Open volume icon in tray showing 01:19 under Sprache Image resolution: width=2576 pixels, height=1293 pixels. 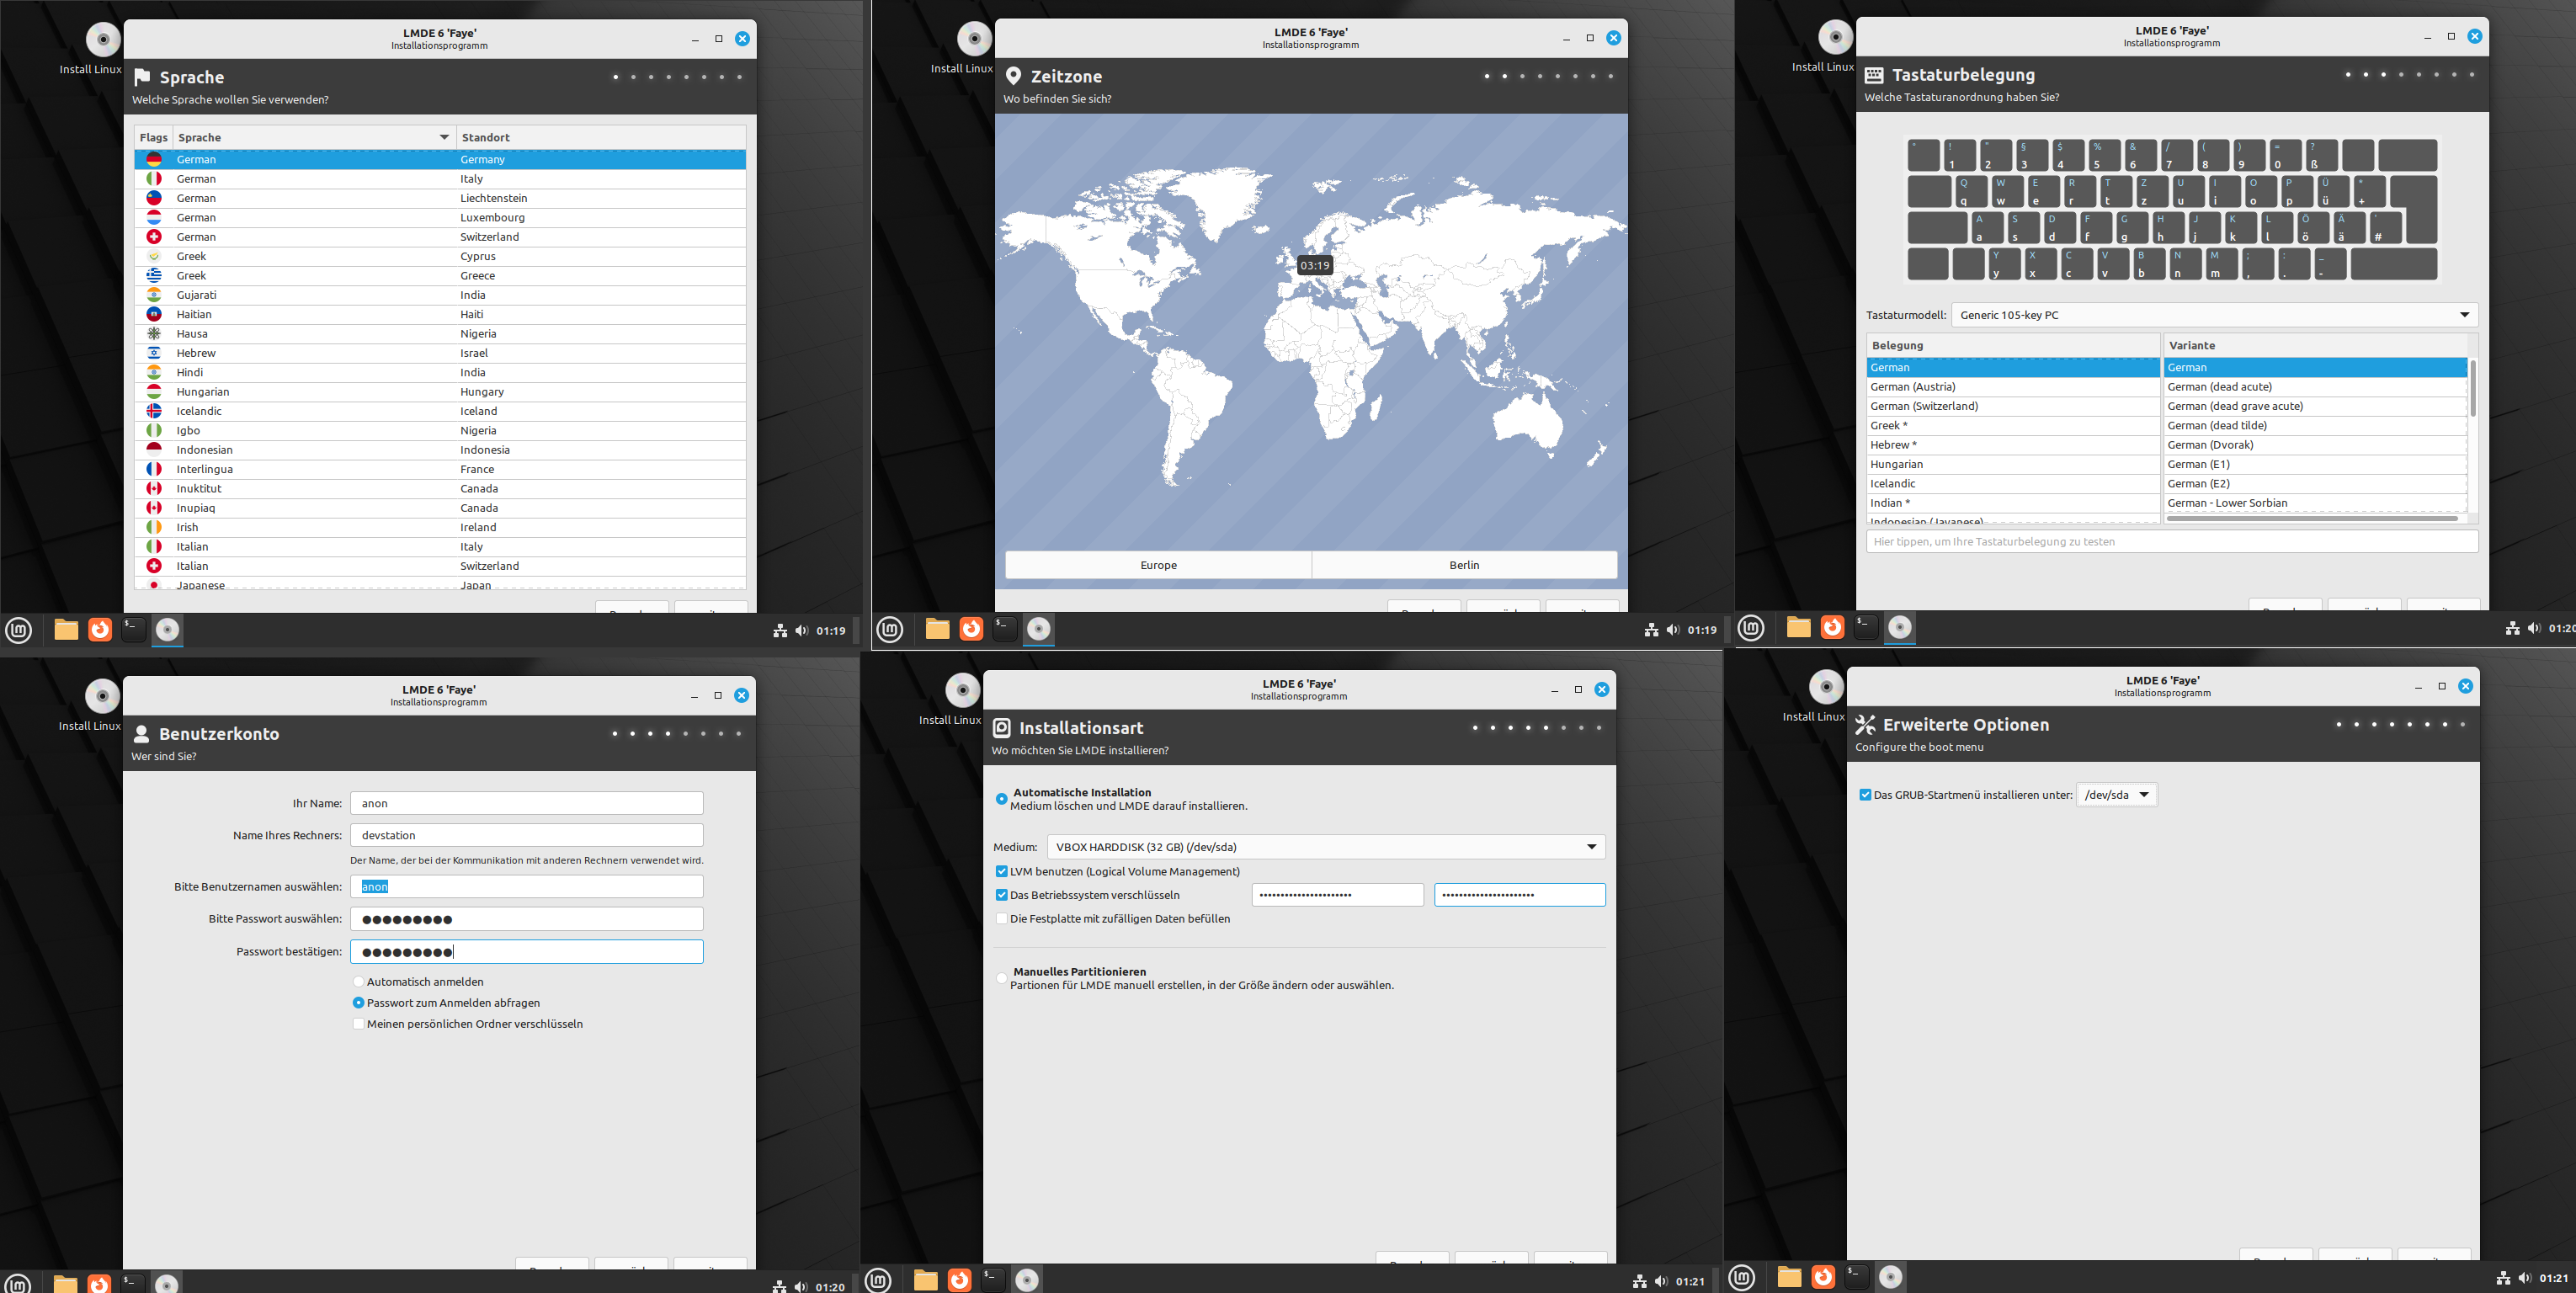click(802, 631)
